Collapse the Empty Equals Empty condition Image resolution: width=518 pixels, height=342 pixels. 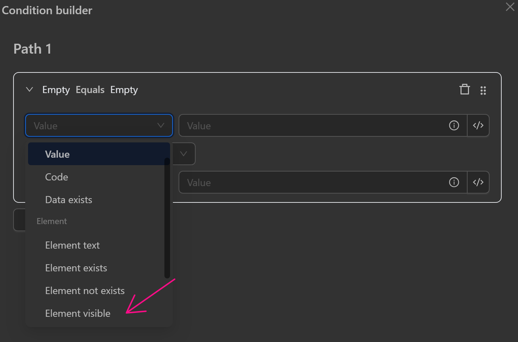tap(29, 89)
